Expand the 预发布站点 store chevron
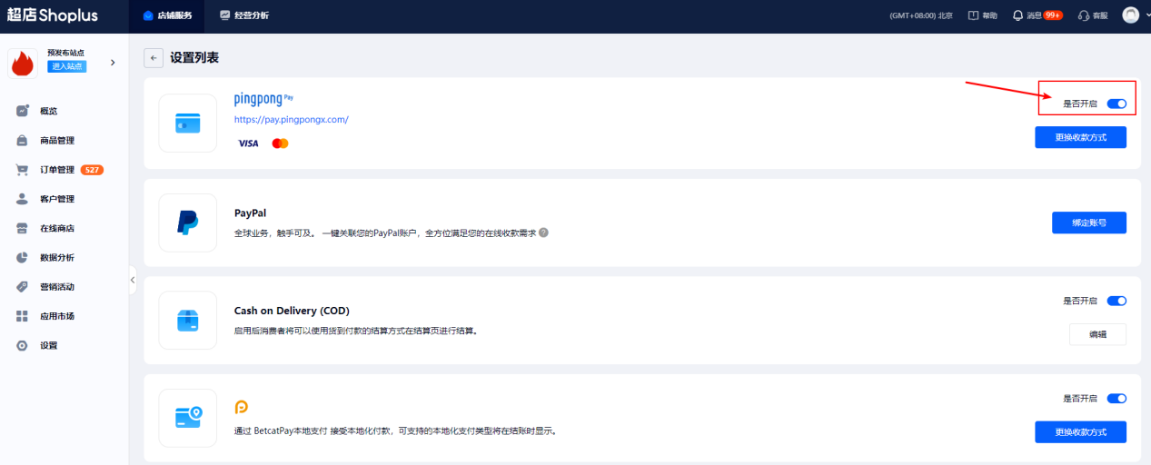The image size is (1151, 465). (113, 63)
